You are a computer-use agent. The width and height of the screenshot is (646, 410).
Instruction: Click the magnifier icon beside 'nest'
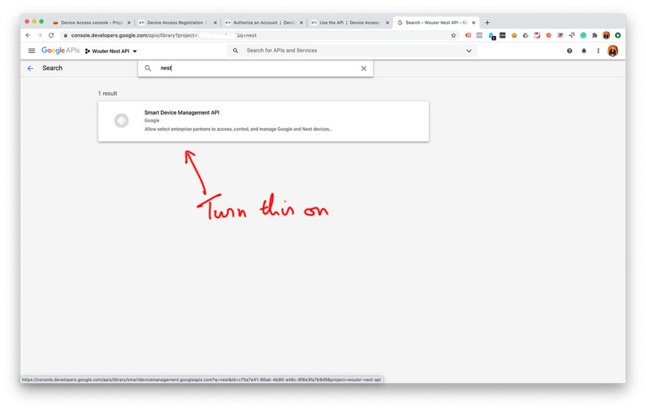(148, 68)
